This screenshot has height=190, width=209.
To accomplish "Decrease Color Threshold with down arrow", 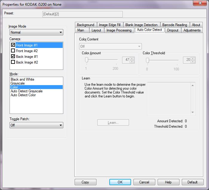I will 193,61.
